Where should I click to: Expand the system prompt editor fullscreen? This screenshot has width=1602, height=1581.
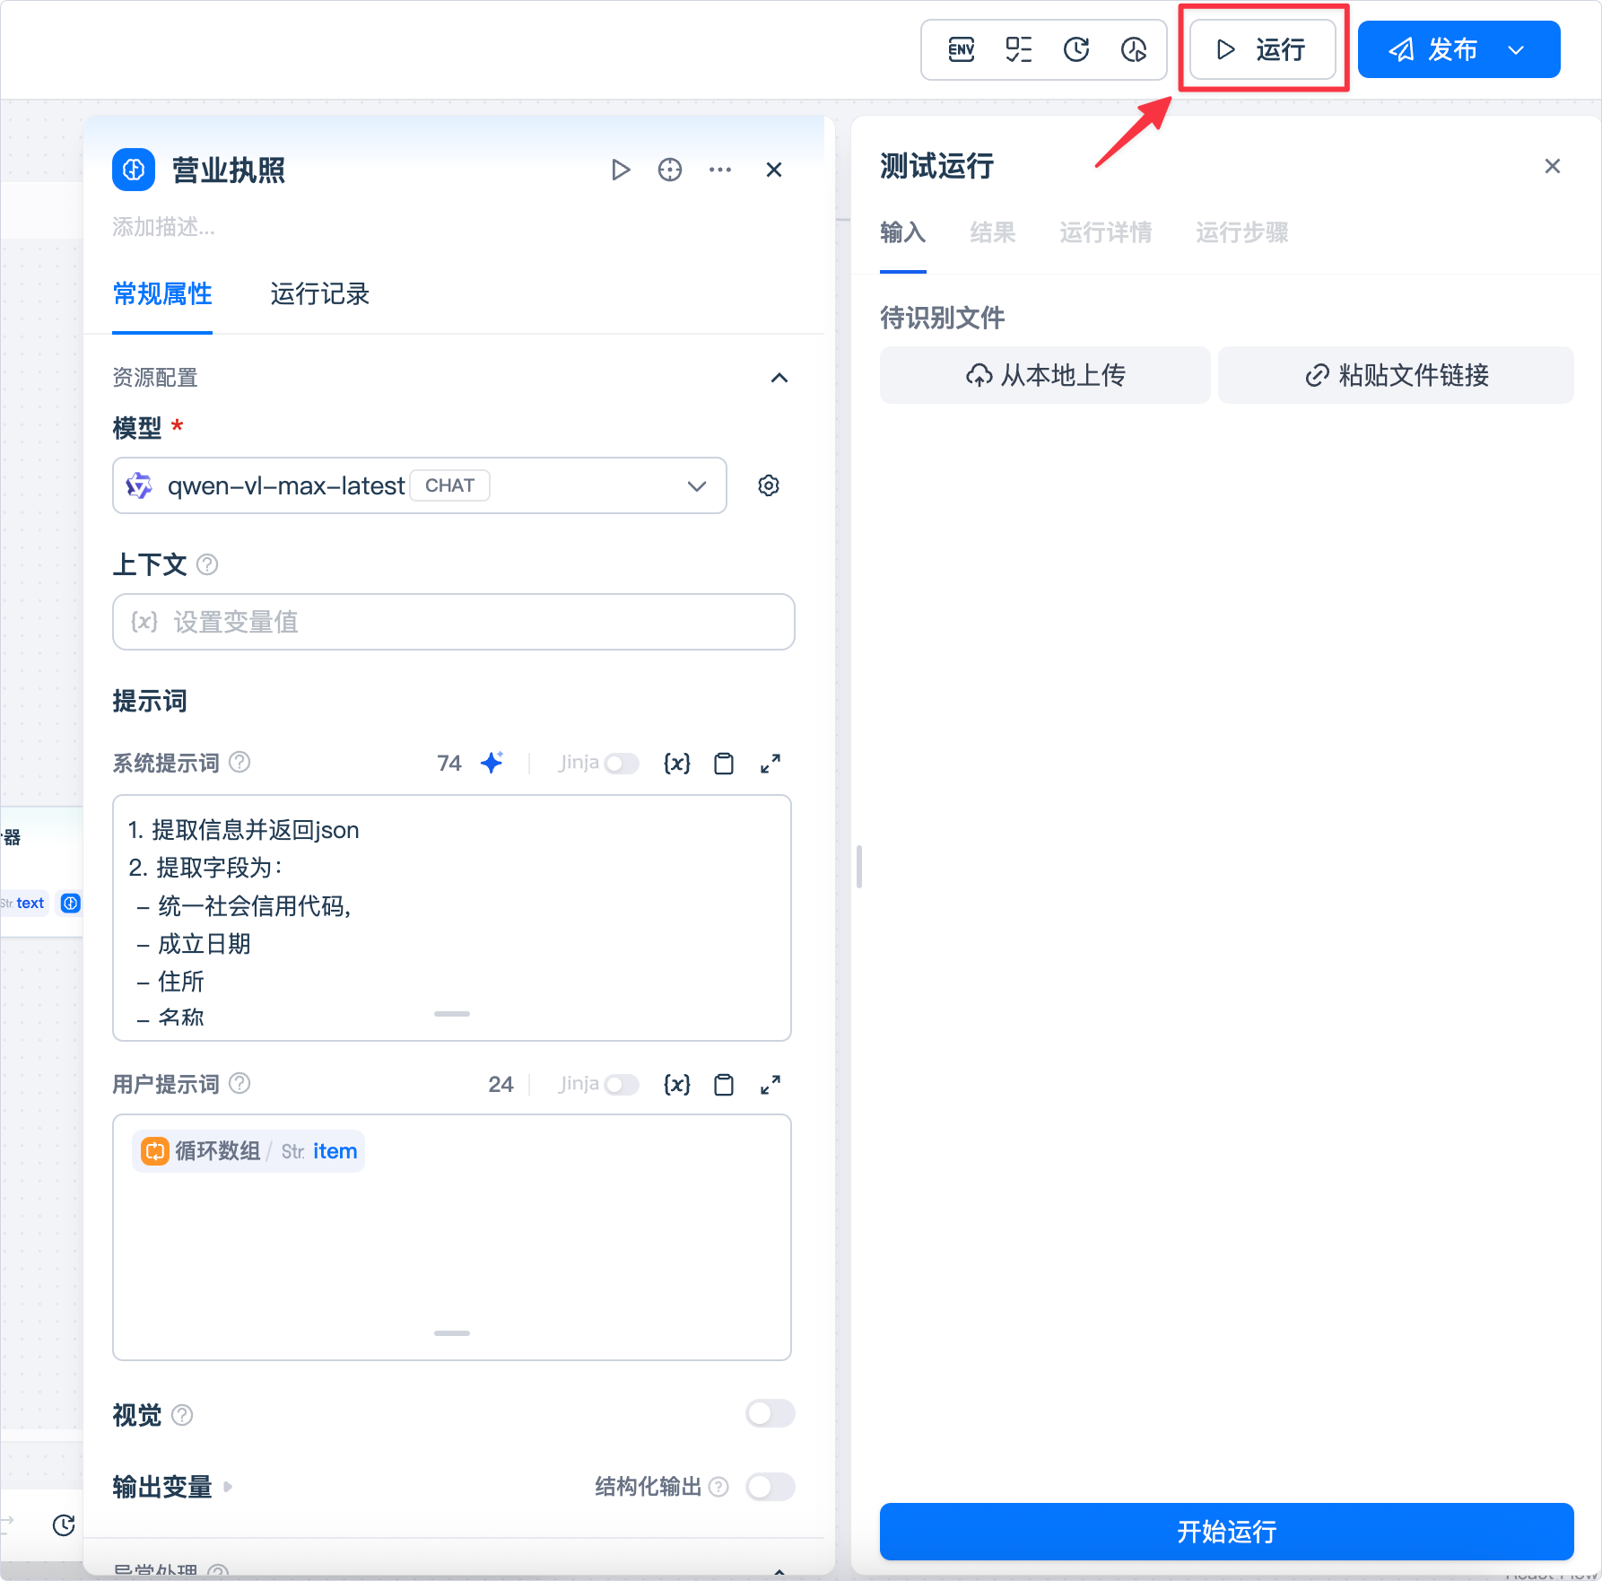771,764
